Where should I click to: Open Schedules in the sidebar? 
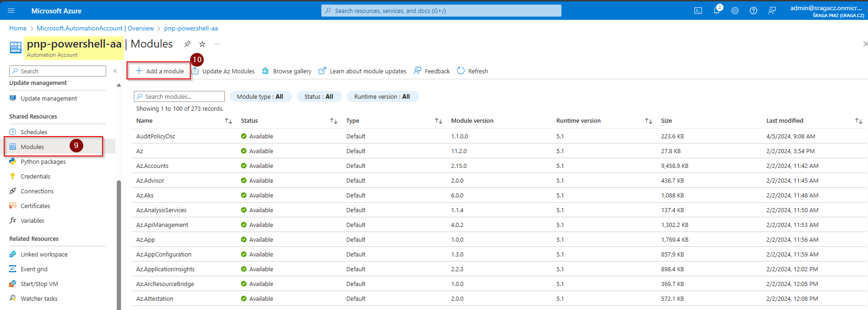pyautogui.click(x=34, y=132)
